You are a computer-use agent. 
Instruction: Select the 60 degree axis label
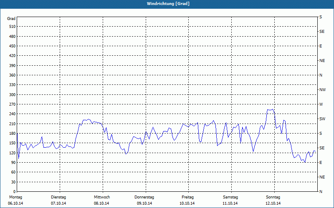click(x=13, y=172)
